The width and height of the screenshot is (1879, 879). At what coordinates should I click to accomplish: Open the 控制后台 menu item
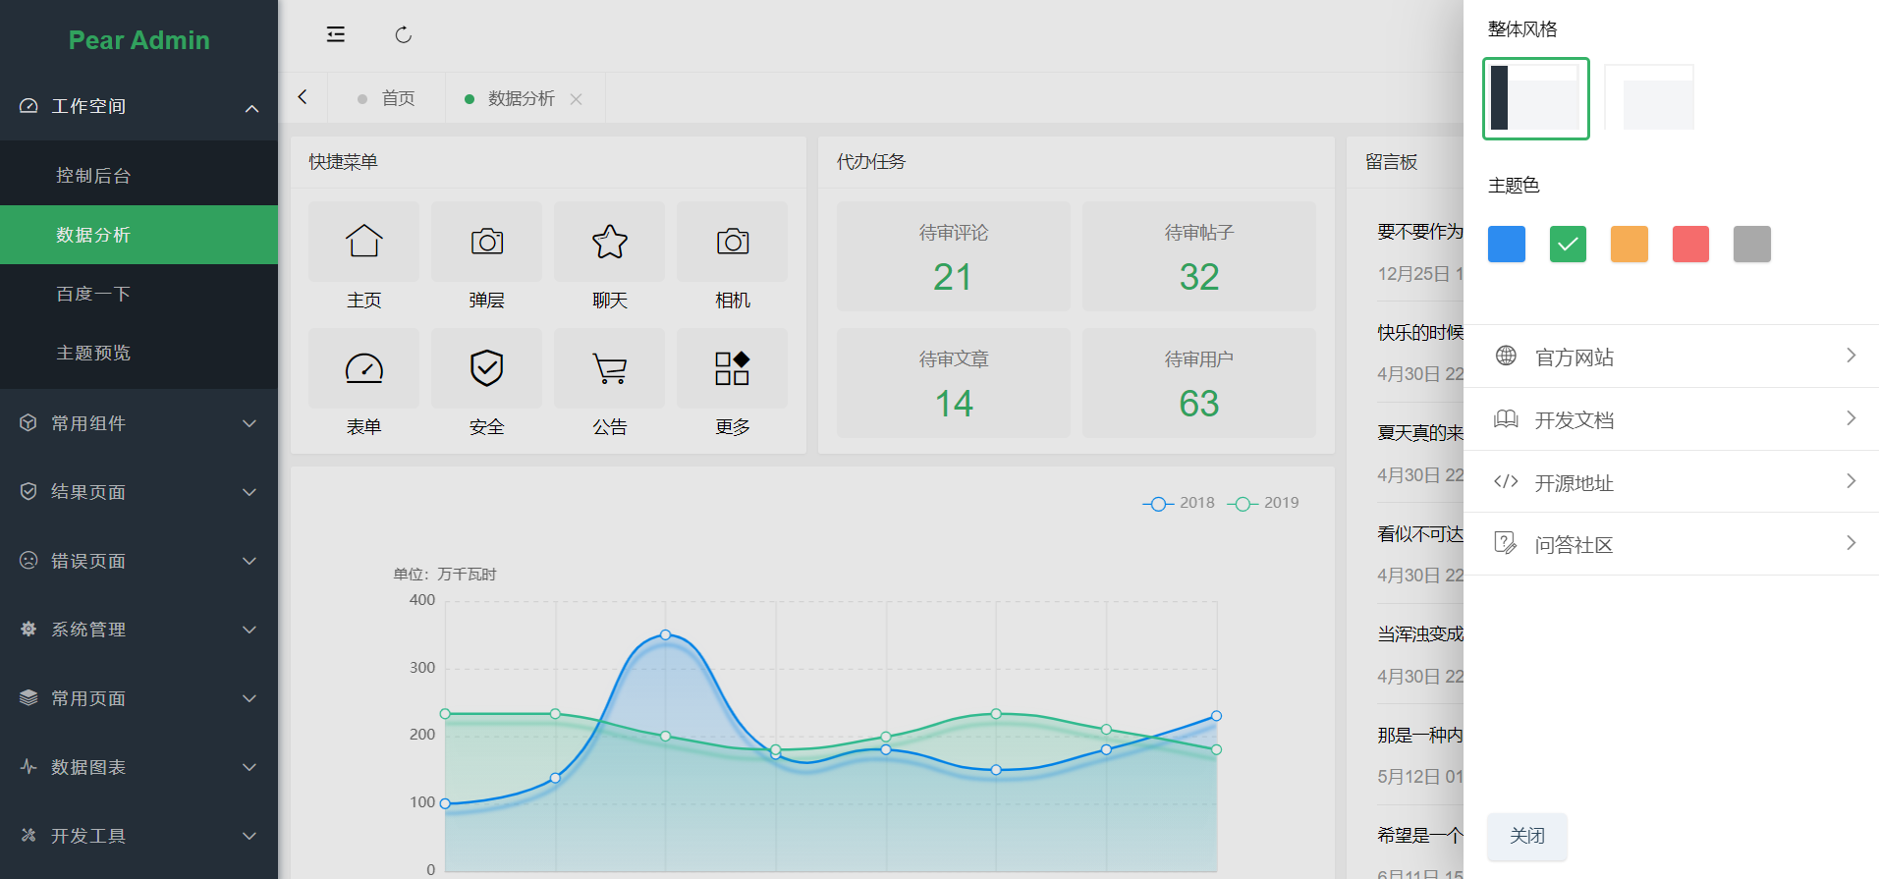(x=138, y=176)
